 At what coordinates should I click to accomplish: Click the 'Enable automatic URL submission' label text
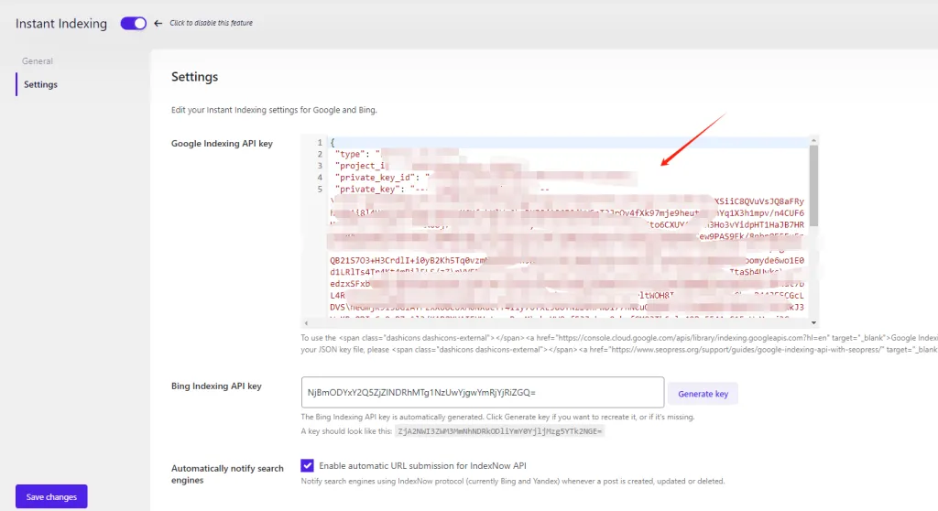(422, 466)
